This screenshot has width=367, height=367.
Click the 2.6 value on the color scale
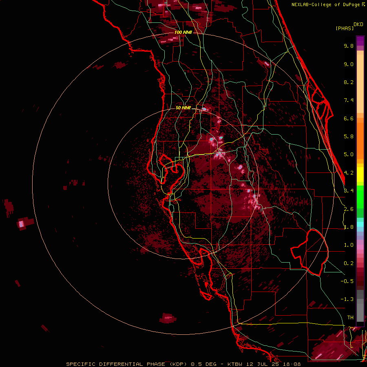(349, 209)
